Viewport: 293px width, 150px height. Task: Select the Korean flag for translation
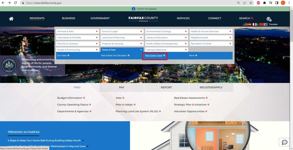(266, 25)
